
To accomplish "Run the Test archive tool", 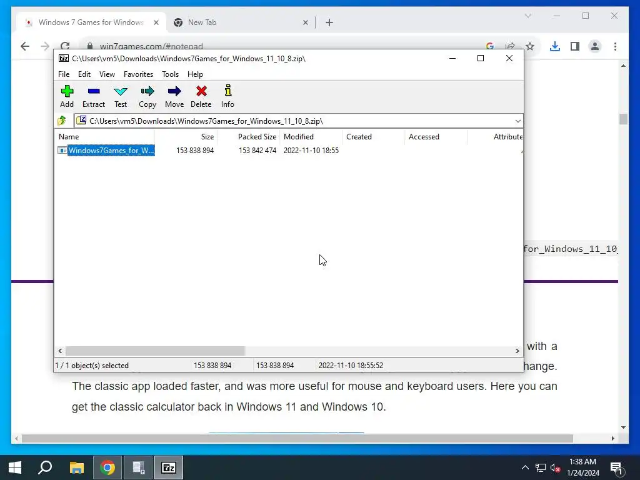I will (x=121, y=96).
